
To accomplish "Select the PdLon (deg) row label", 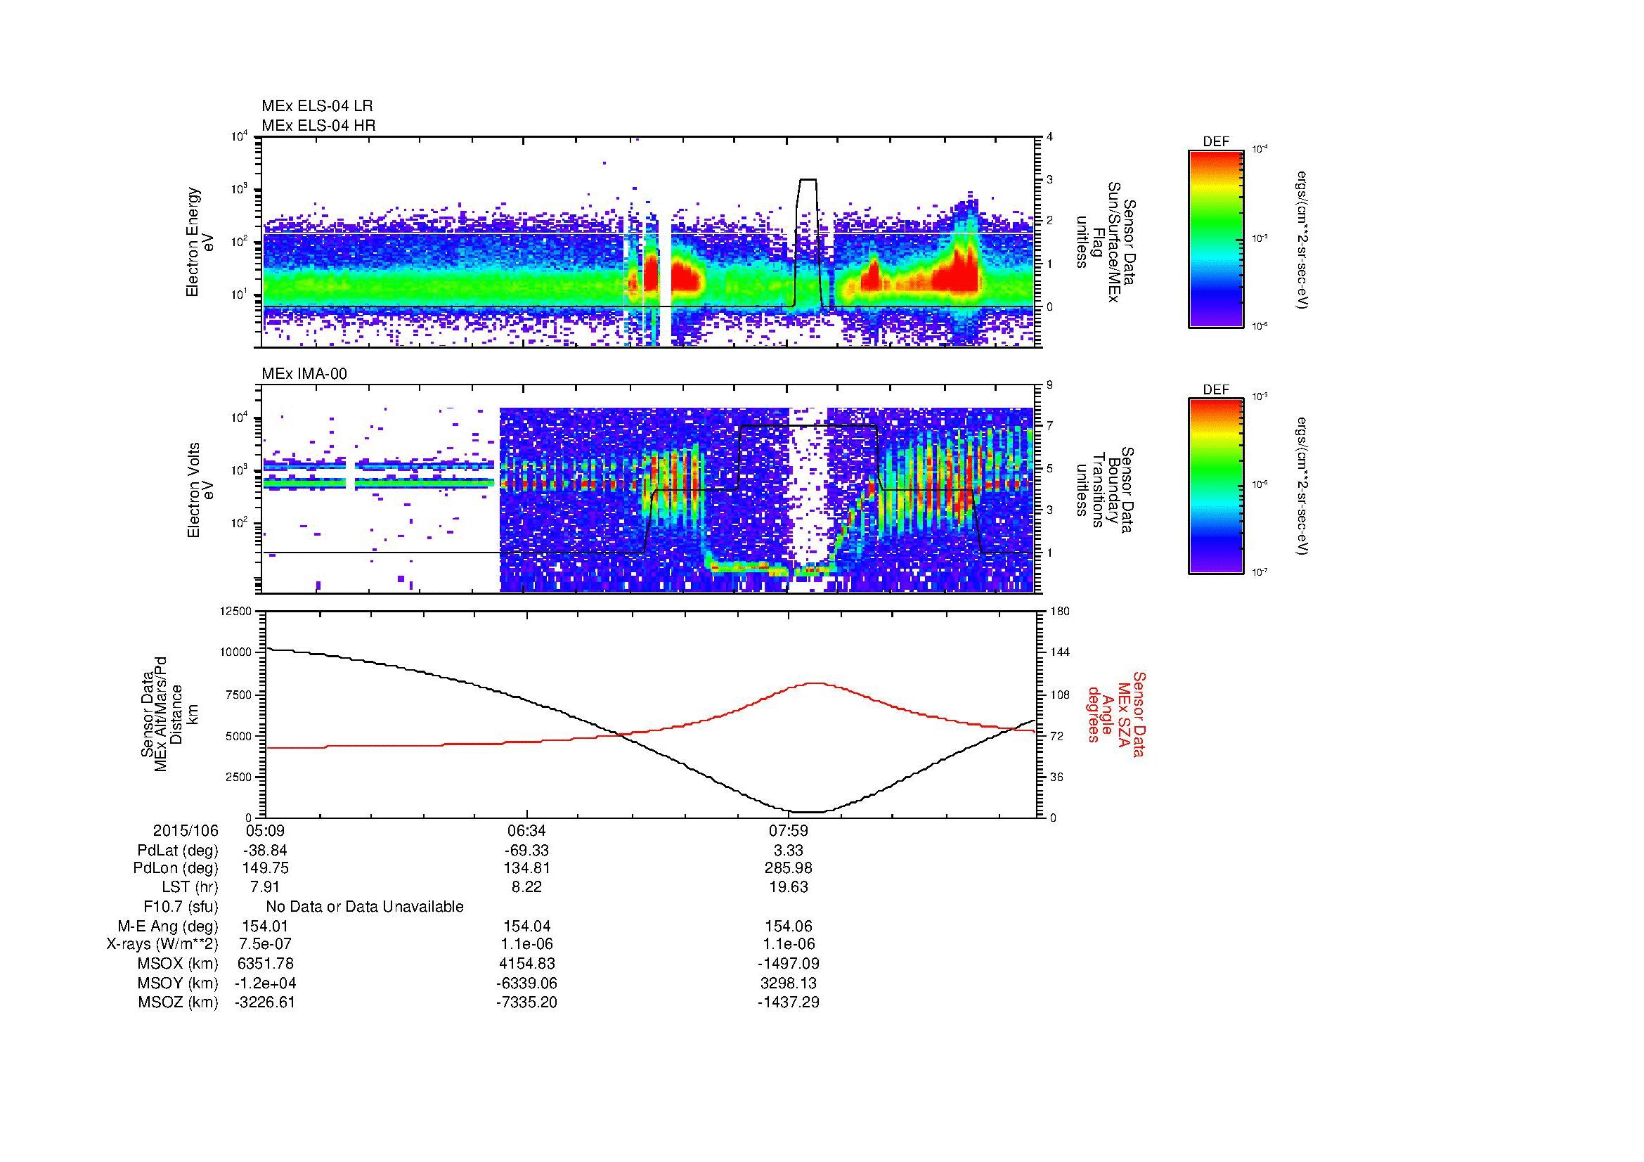I will [x=176, y=868].
